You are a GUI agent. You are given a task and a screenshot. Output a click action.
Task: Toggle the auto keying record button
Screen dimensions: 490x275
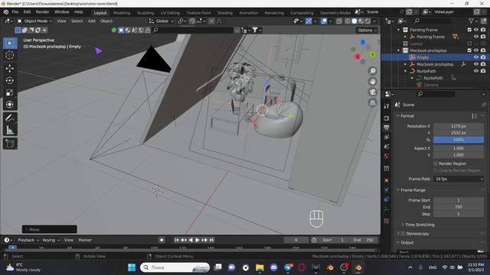click(162, 240)
